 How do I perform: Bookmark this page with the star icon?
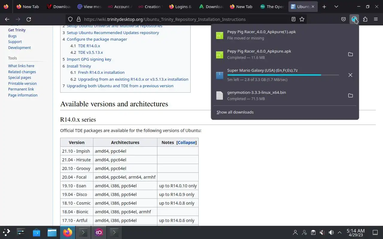tap(302, 19)
